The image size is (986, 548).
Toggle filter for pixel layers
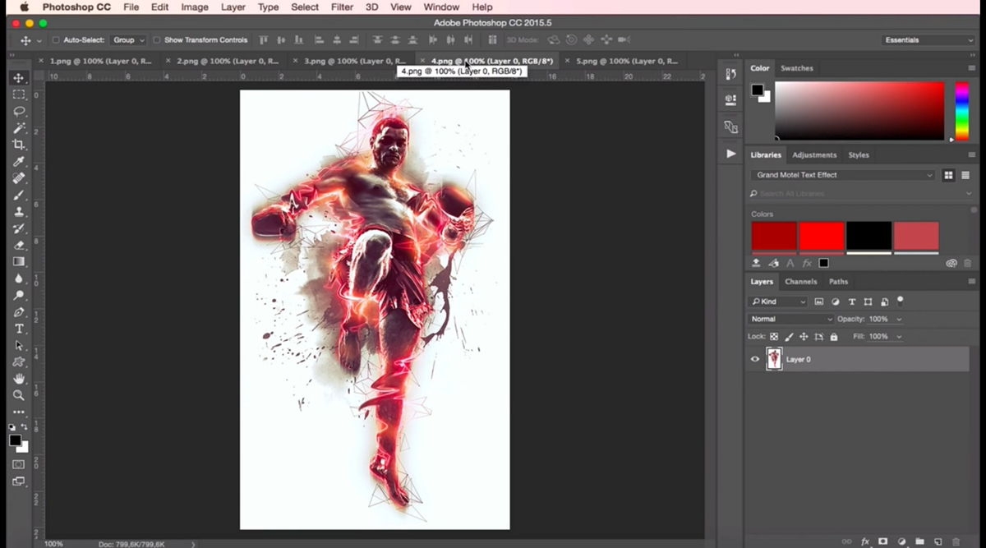[x=818, y=302]
